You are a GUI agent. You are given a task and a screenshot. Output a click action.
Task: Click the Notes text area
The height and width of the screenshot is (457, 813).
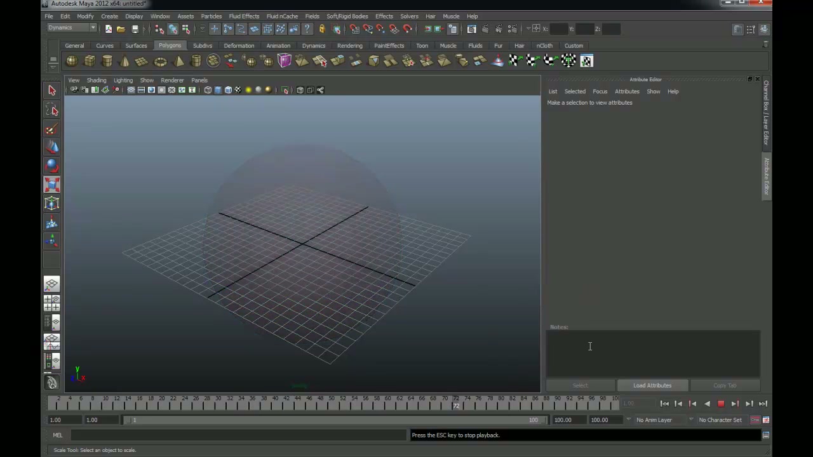[653, 354]
